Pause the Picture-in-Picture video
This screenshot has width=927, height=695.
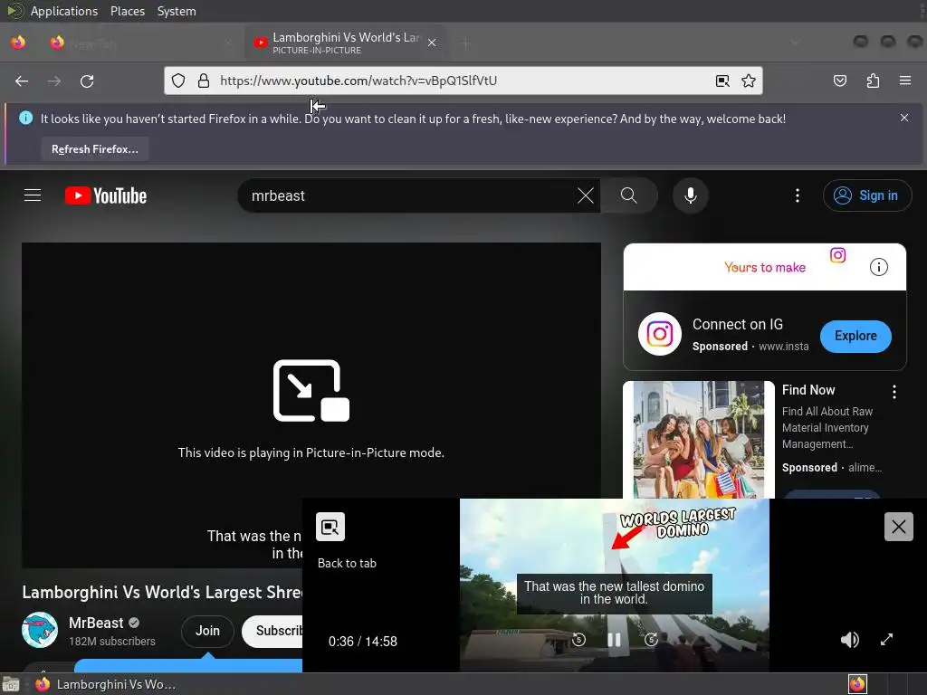tap(615, 640)
